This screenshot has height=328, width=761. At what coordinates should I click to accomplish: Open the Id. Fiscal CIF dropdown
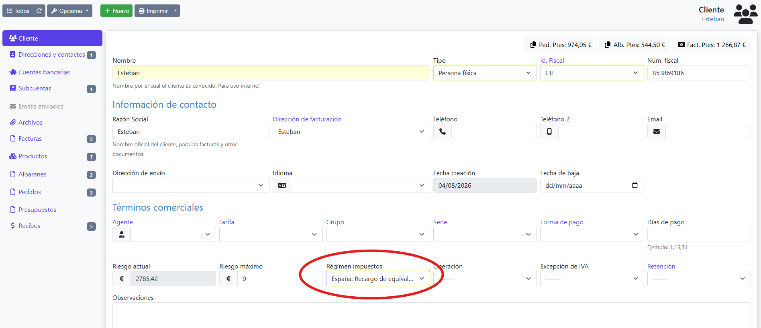tap(592, 73)
